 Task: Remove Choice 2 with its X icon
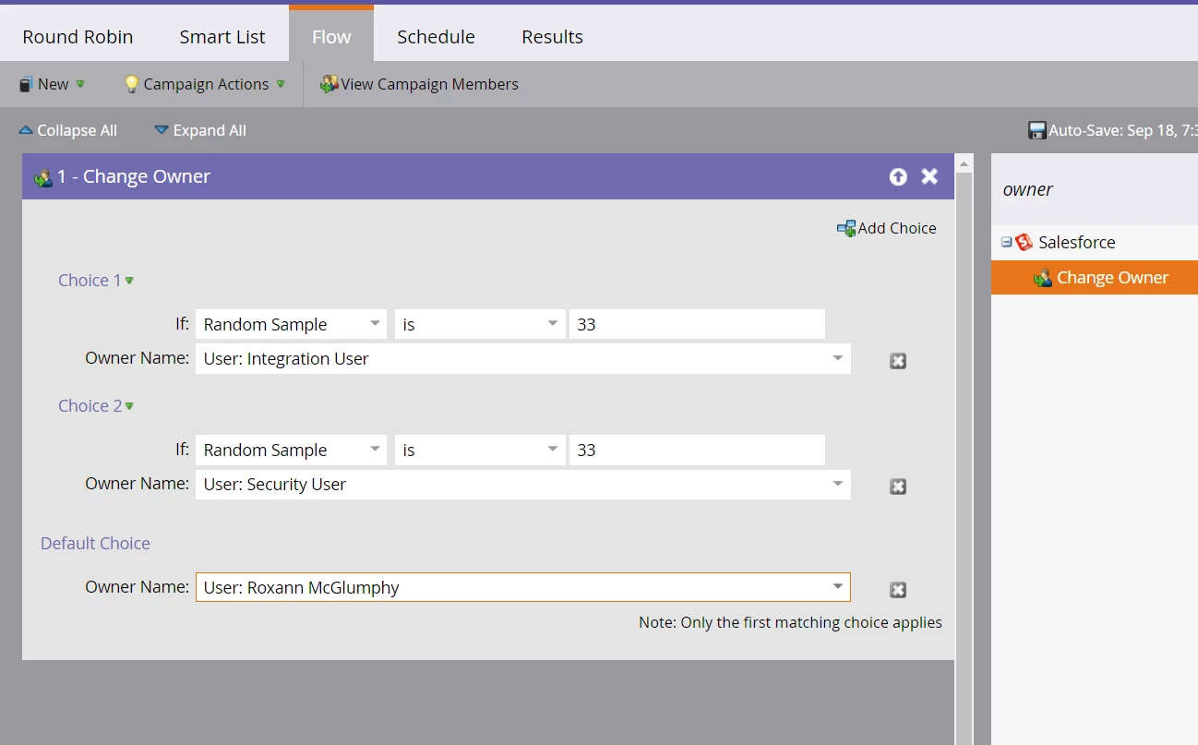tap(898, 487)
